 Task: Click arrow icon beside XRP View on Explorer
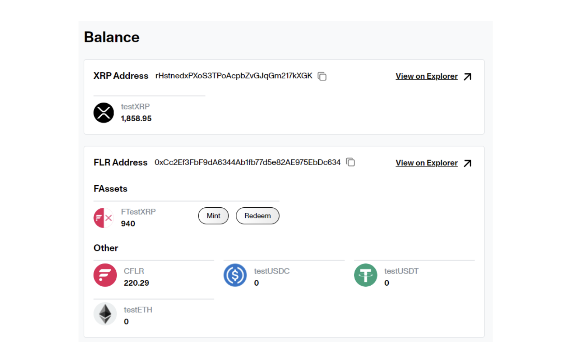click(x=468, y=76)
